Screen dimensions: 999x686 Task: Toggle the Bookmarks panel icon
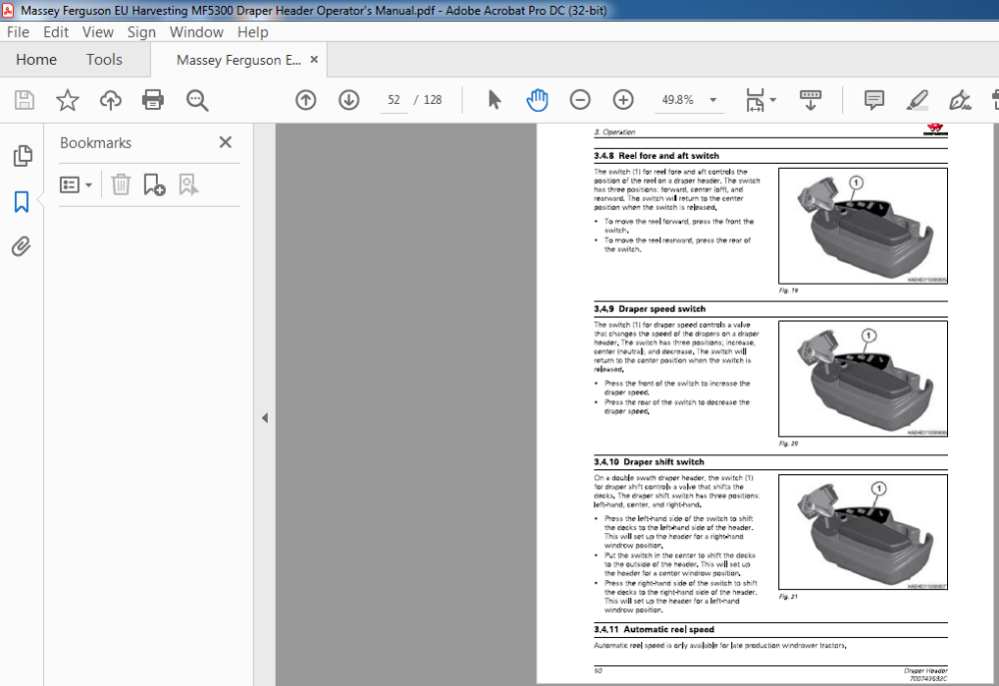point(22,202)
